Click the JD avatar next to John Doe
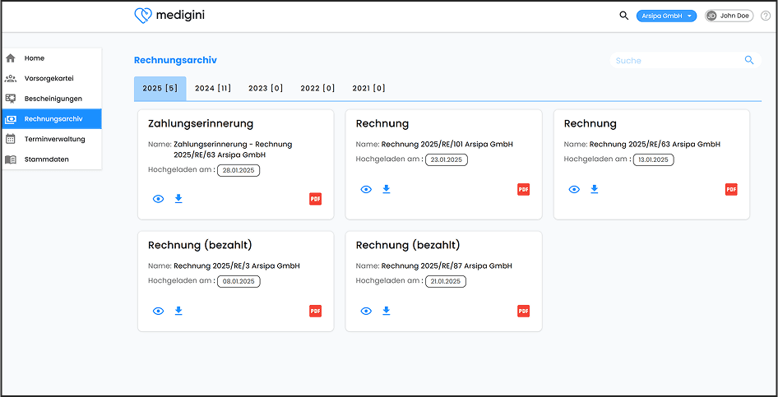This screenshot has height=397, width=778. tap(712, 16)
